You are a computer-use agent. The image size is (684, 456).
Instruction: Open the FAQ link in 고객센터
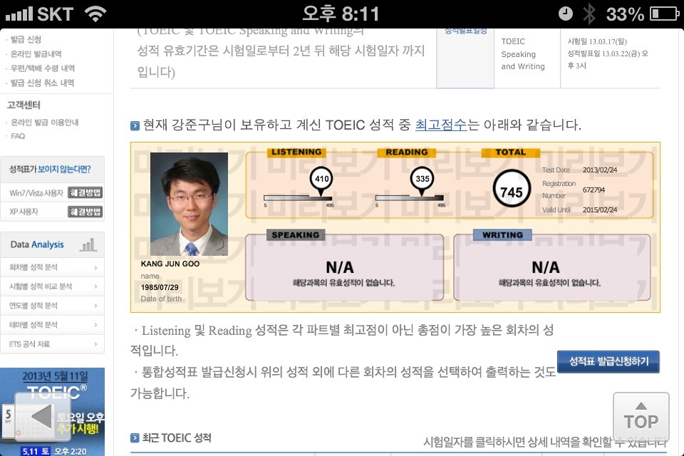[18, 136]
